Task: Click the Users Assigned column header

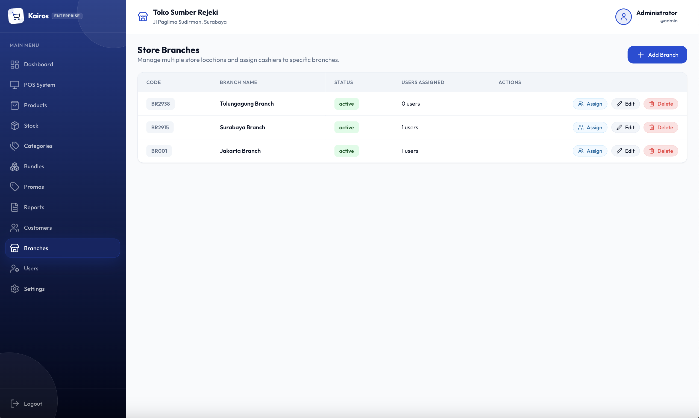Action: (x=423, y=82)
